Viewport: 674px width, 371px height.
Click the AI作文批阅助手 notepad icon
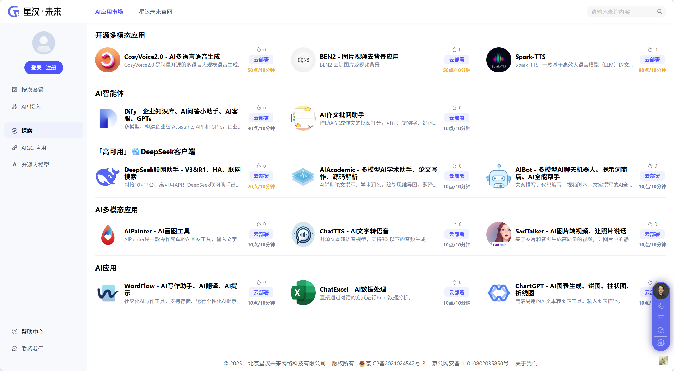(x=303, y=118)
